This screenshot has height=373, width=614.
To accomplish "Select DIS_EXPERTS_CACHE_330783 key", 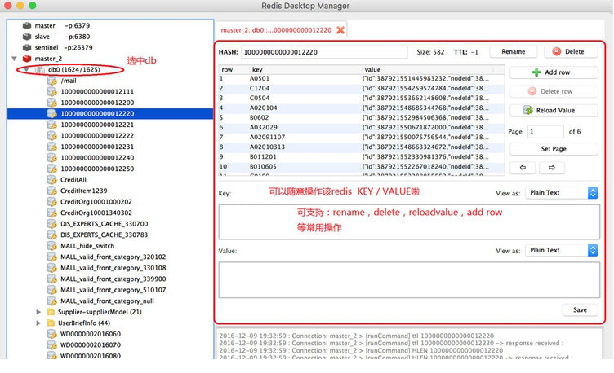I will pyautogui.click(x=105, y=235).
